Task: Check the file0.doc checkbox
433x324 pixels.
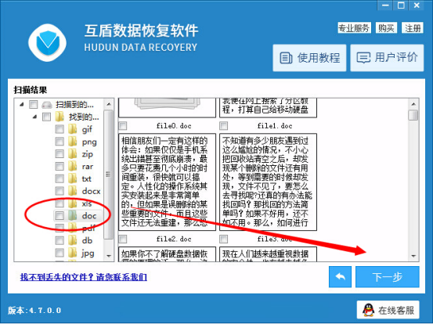Action: (x=123, y=126)
